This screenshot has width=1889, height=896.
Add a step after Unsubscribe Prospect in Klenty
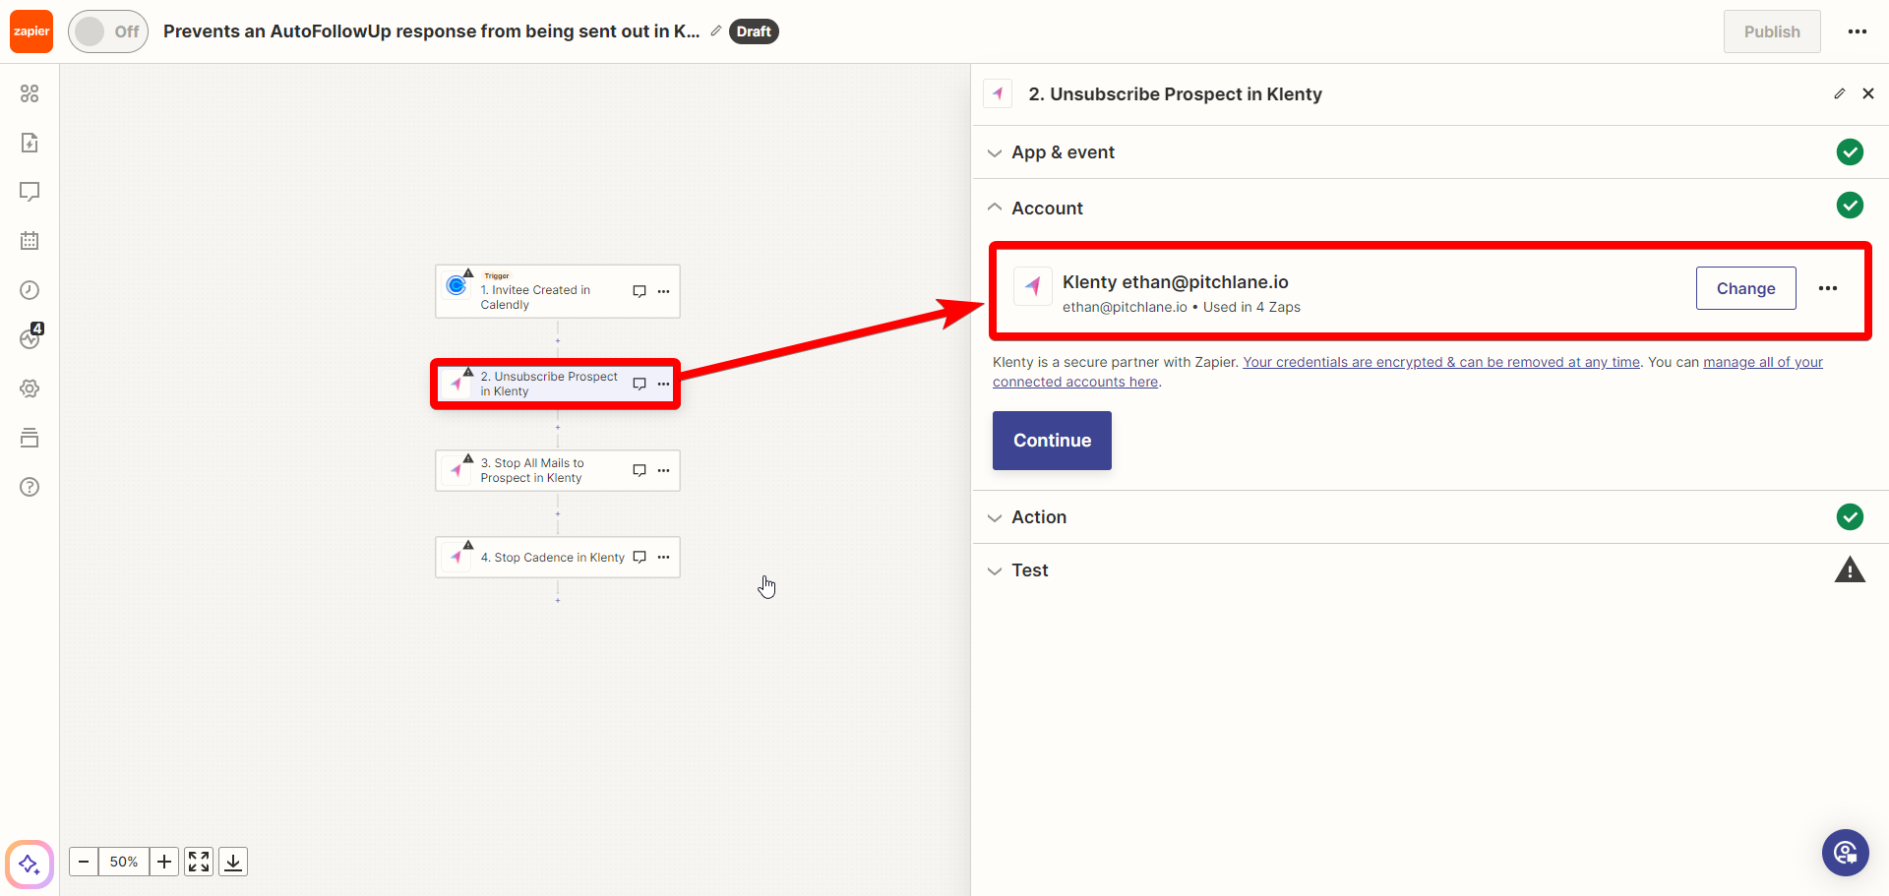tap(558, 427)
